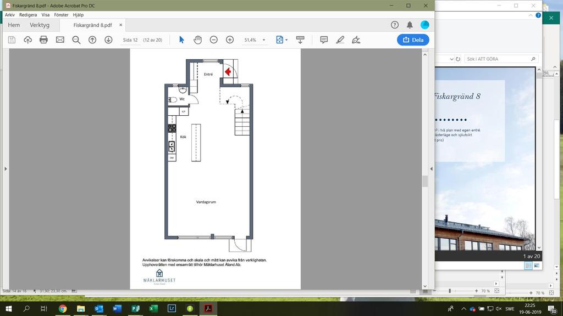
Task: Zoom out with the minus icon
Action: 214,39
